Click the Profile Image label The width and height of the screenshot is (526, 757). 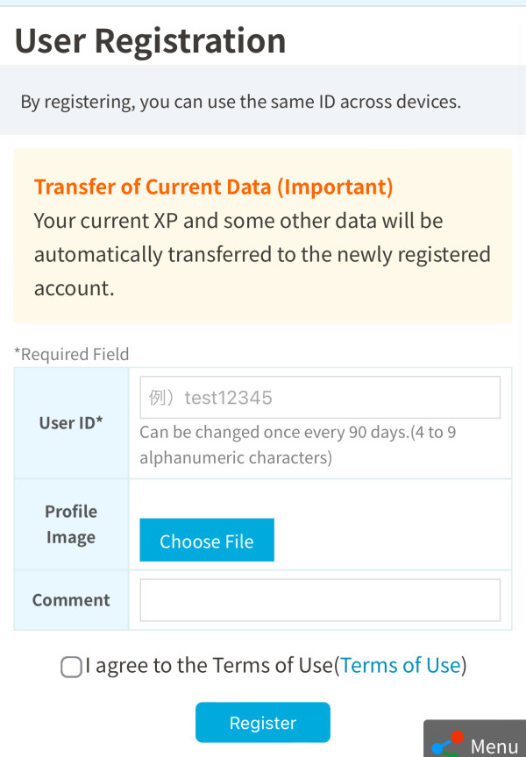click(x=71, y=524)
